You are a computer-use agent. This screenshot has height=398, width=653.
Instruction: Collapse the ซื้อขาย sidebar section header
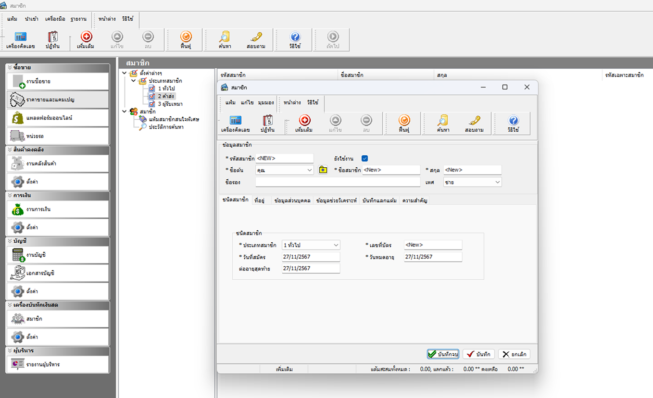pyautogui.click(x=58, y=68)
